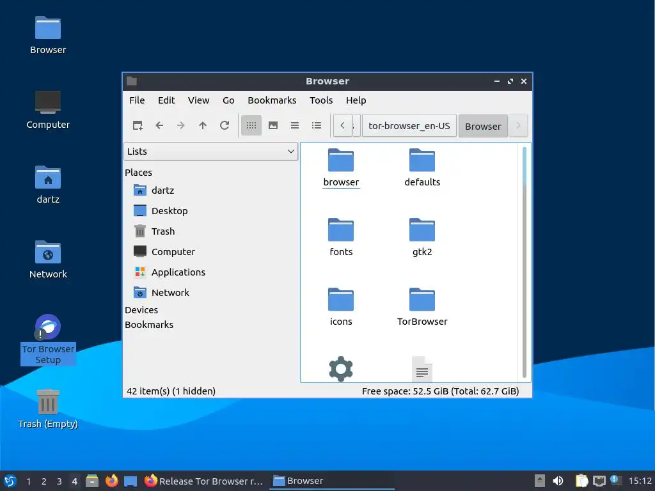Select the Bookmarks section in the sidebar
The width and height of the screenshot is (655, 491).
(x=148, y=324)
